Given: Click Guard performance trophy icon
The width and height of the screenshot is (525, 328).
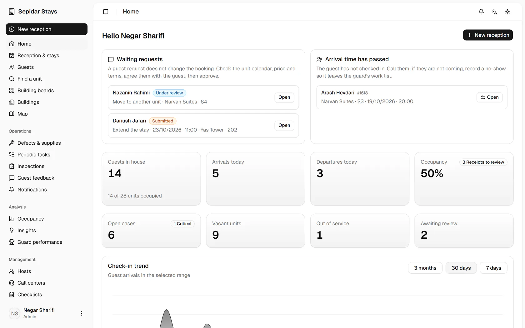Looking at the screenshot, I should [x=12, y=242].
